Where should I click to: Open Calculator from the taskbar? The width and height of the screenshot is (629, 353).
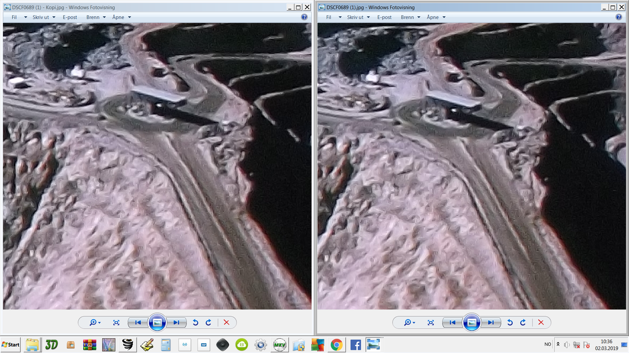click(x=166, y=345)
